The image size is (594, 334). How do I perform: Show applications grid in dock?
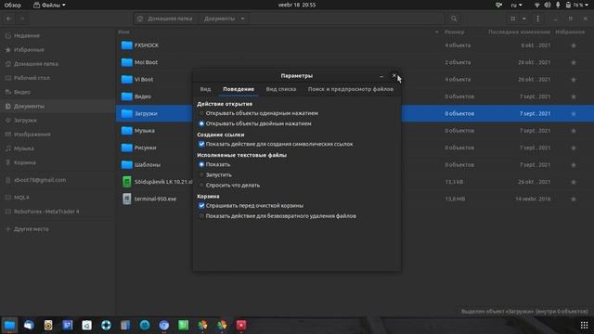point(584,325)
